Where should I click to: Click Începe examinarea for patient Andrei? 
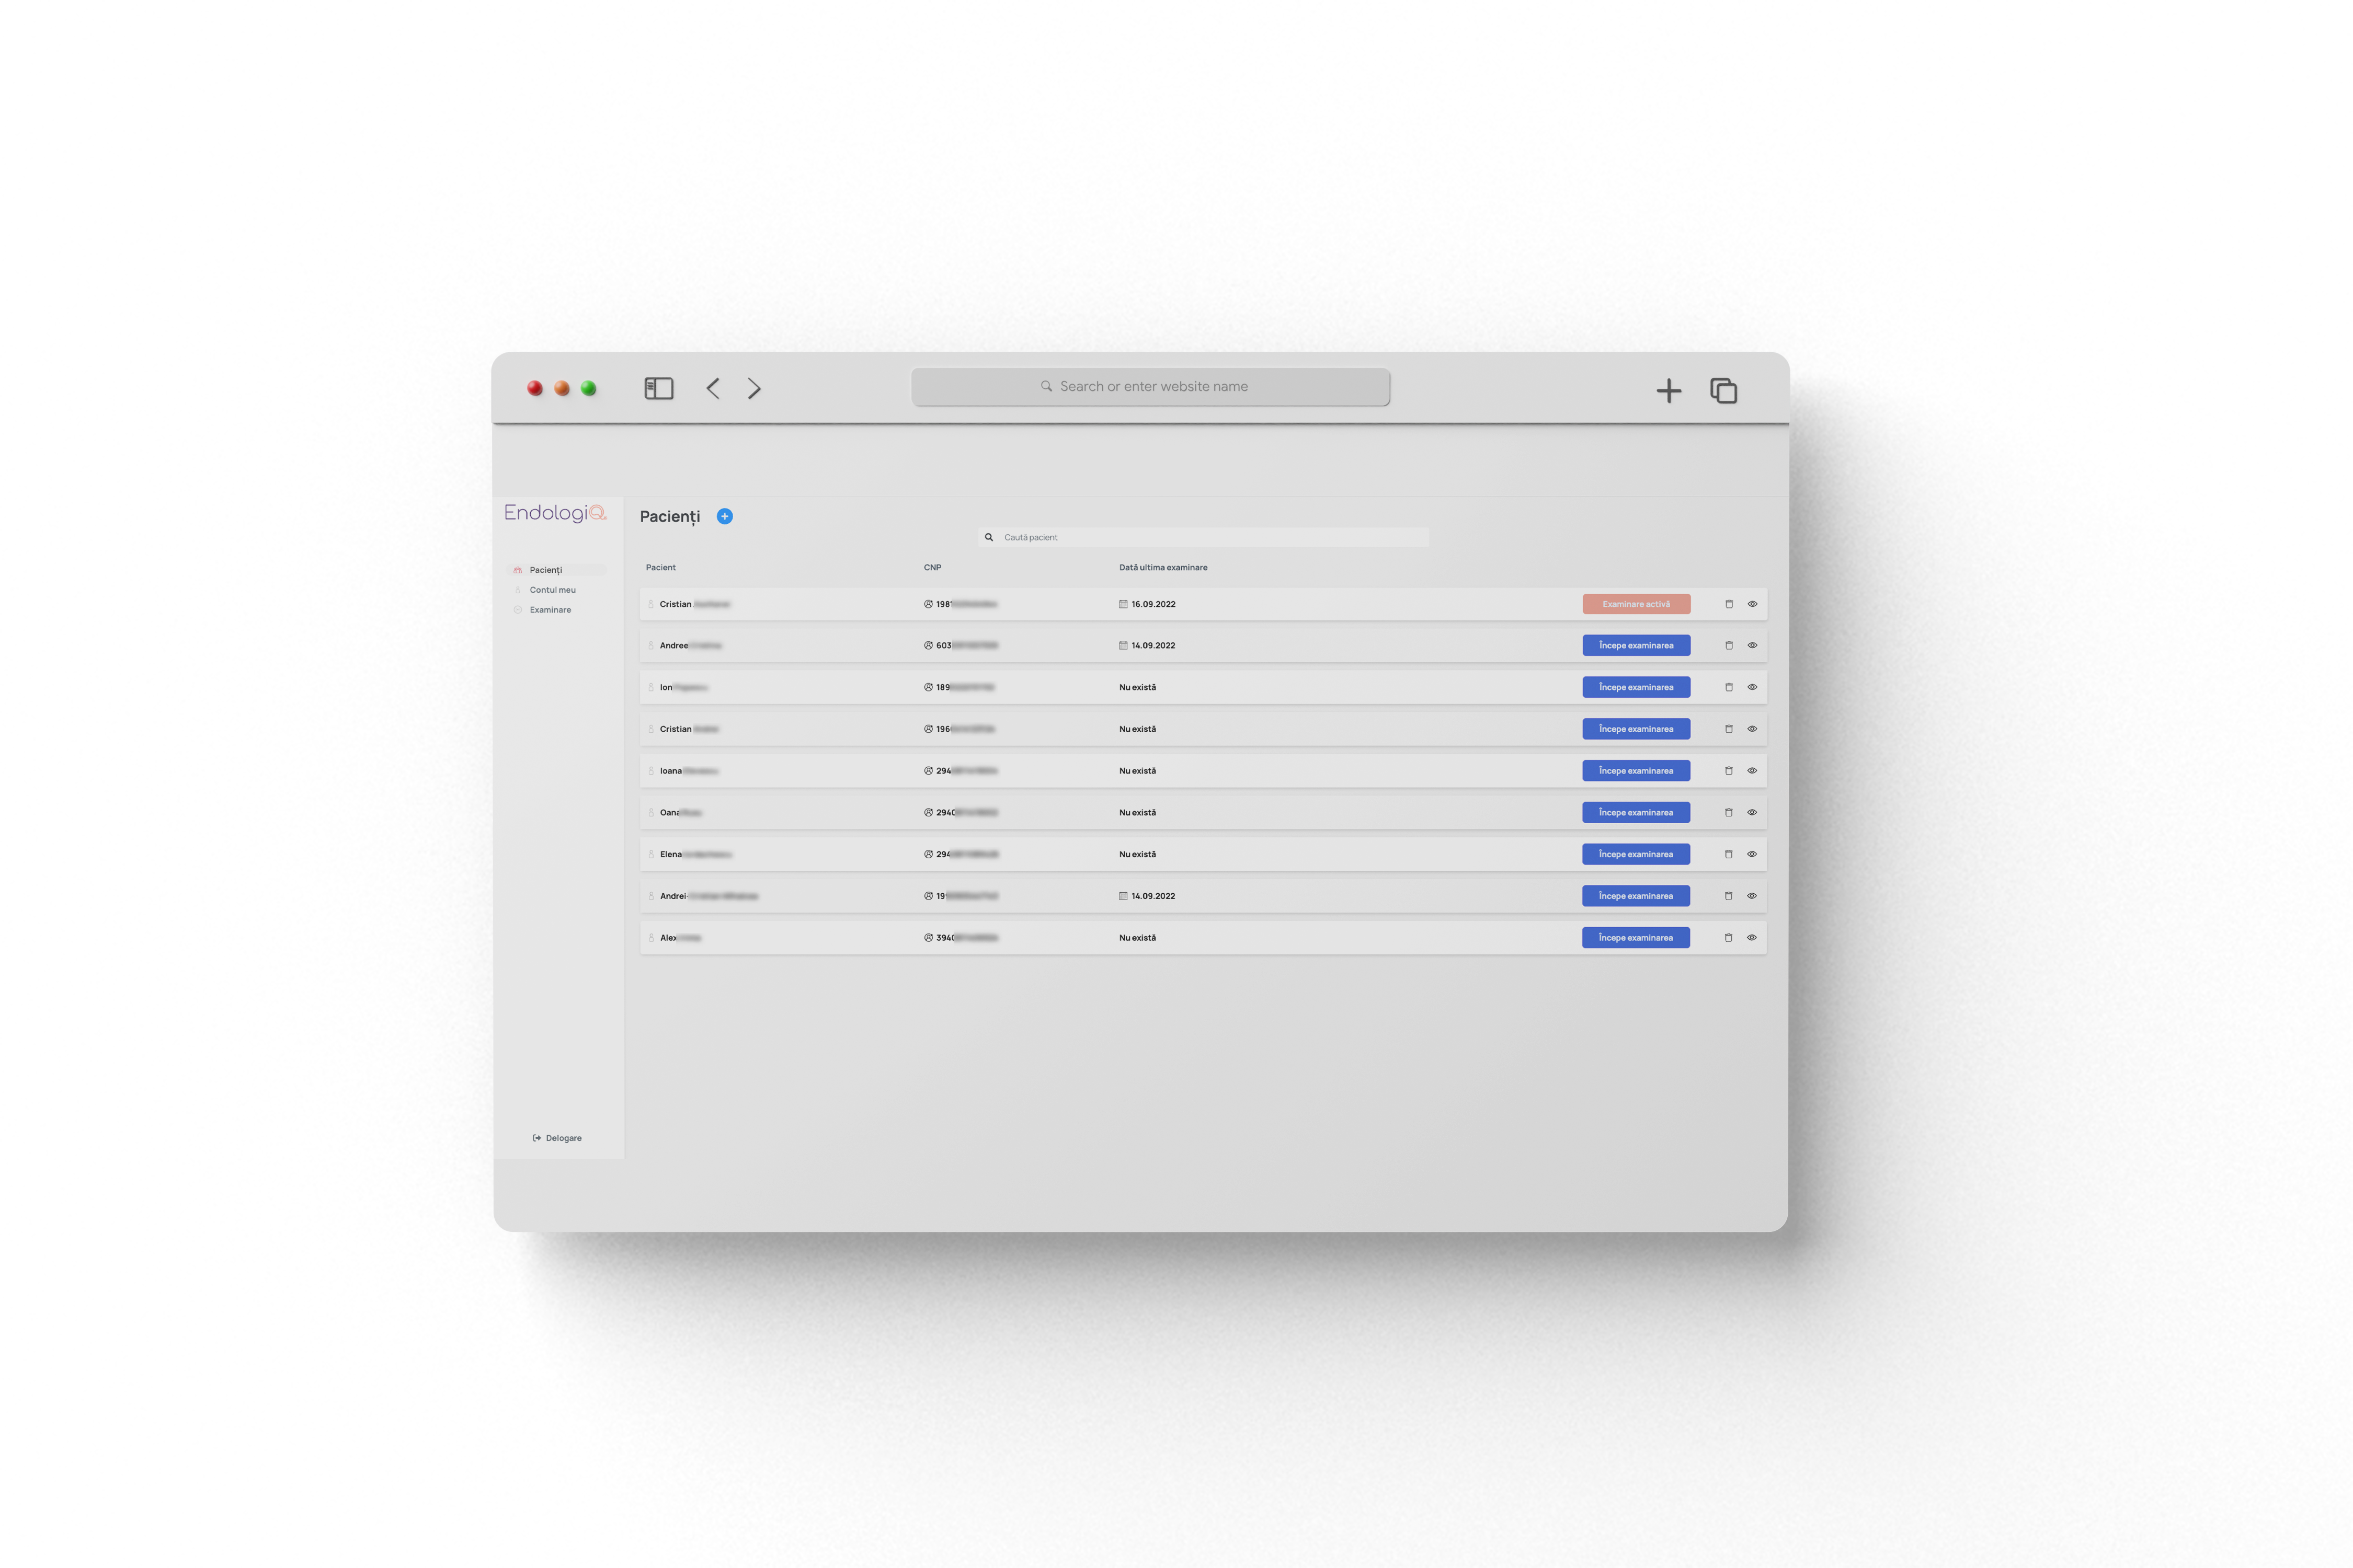(1636, 896)
